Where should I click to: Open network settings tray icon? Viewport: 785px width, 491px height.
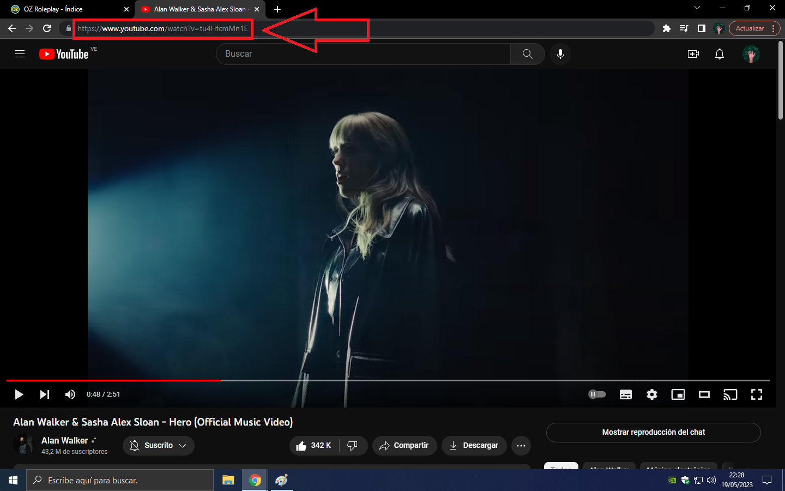coord(698,480)
